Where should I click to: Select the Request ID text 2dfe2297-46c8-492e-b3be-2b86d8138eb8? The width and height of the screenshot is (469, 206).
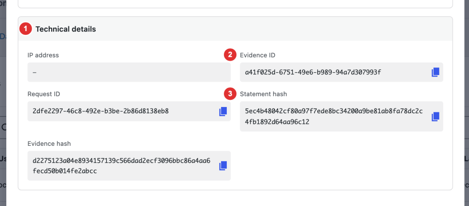(100, 111)
